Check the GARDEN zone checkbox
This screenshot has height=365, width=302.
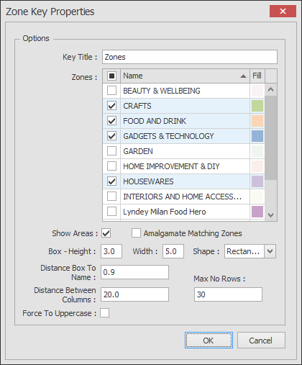point(111,151)
